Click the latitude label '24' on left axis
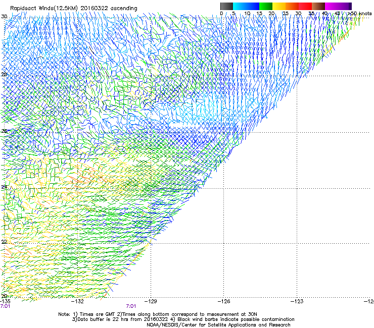 point(4,187)
